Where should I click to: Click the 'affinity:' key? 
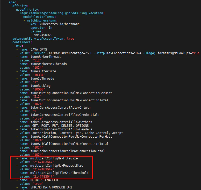point(20,6)
